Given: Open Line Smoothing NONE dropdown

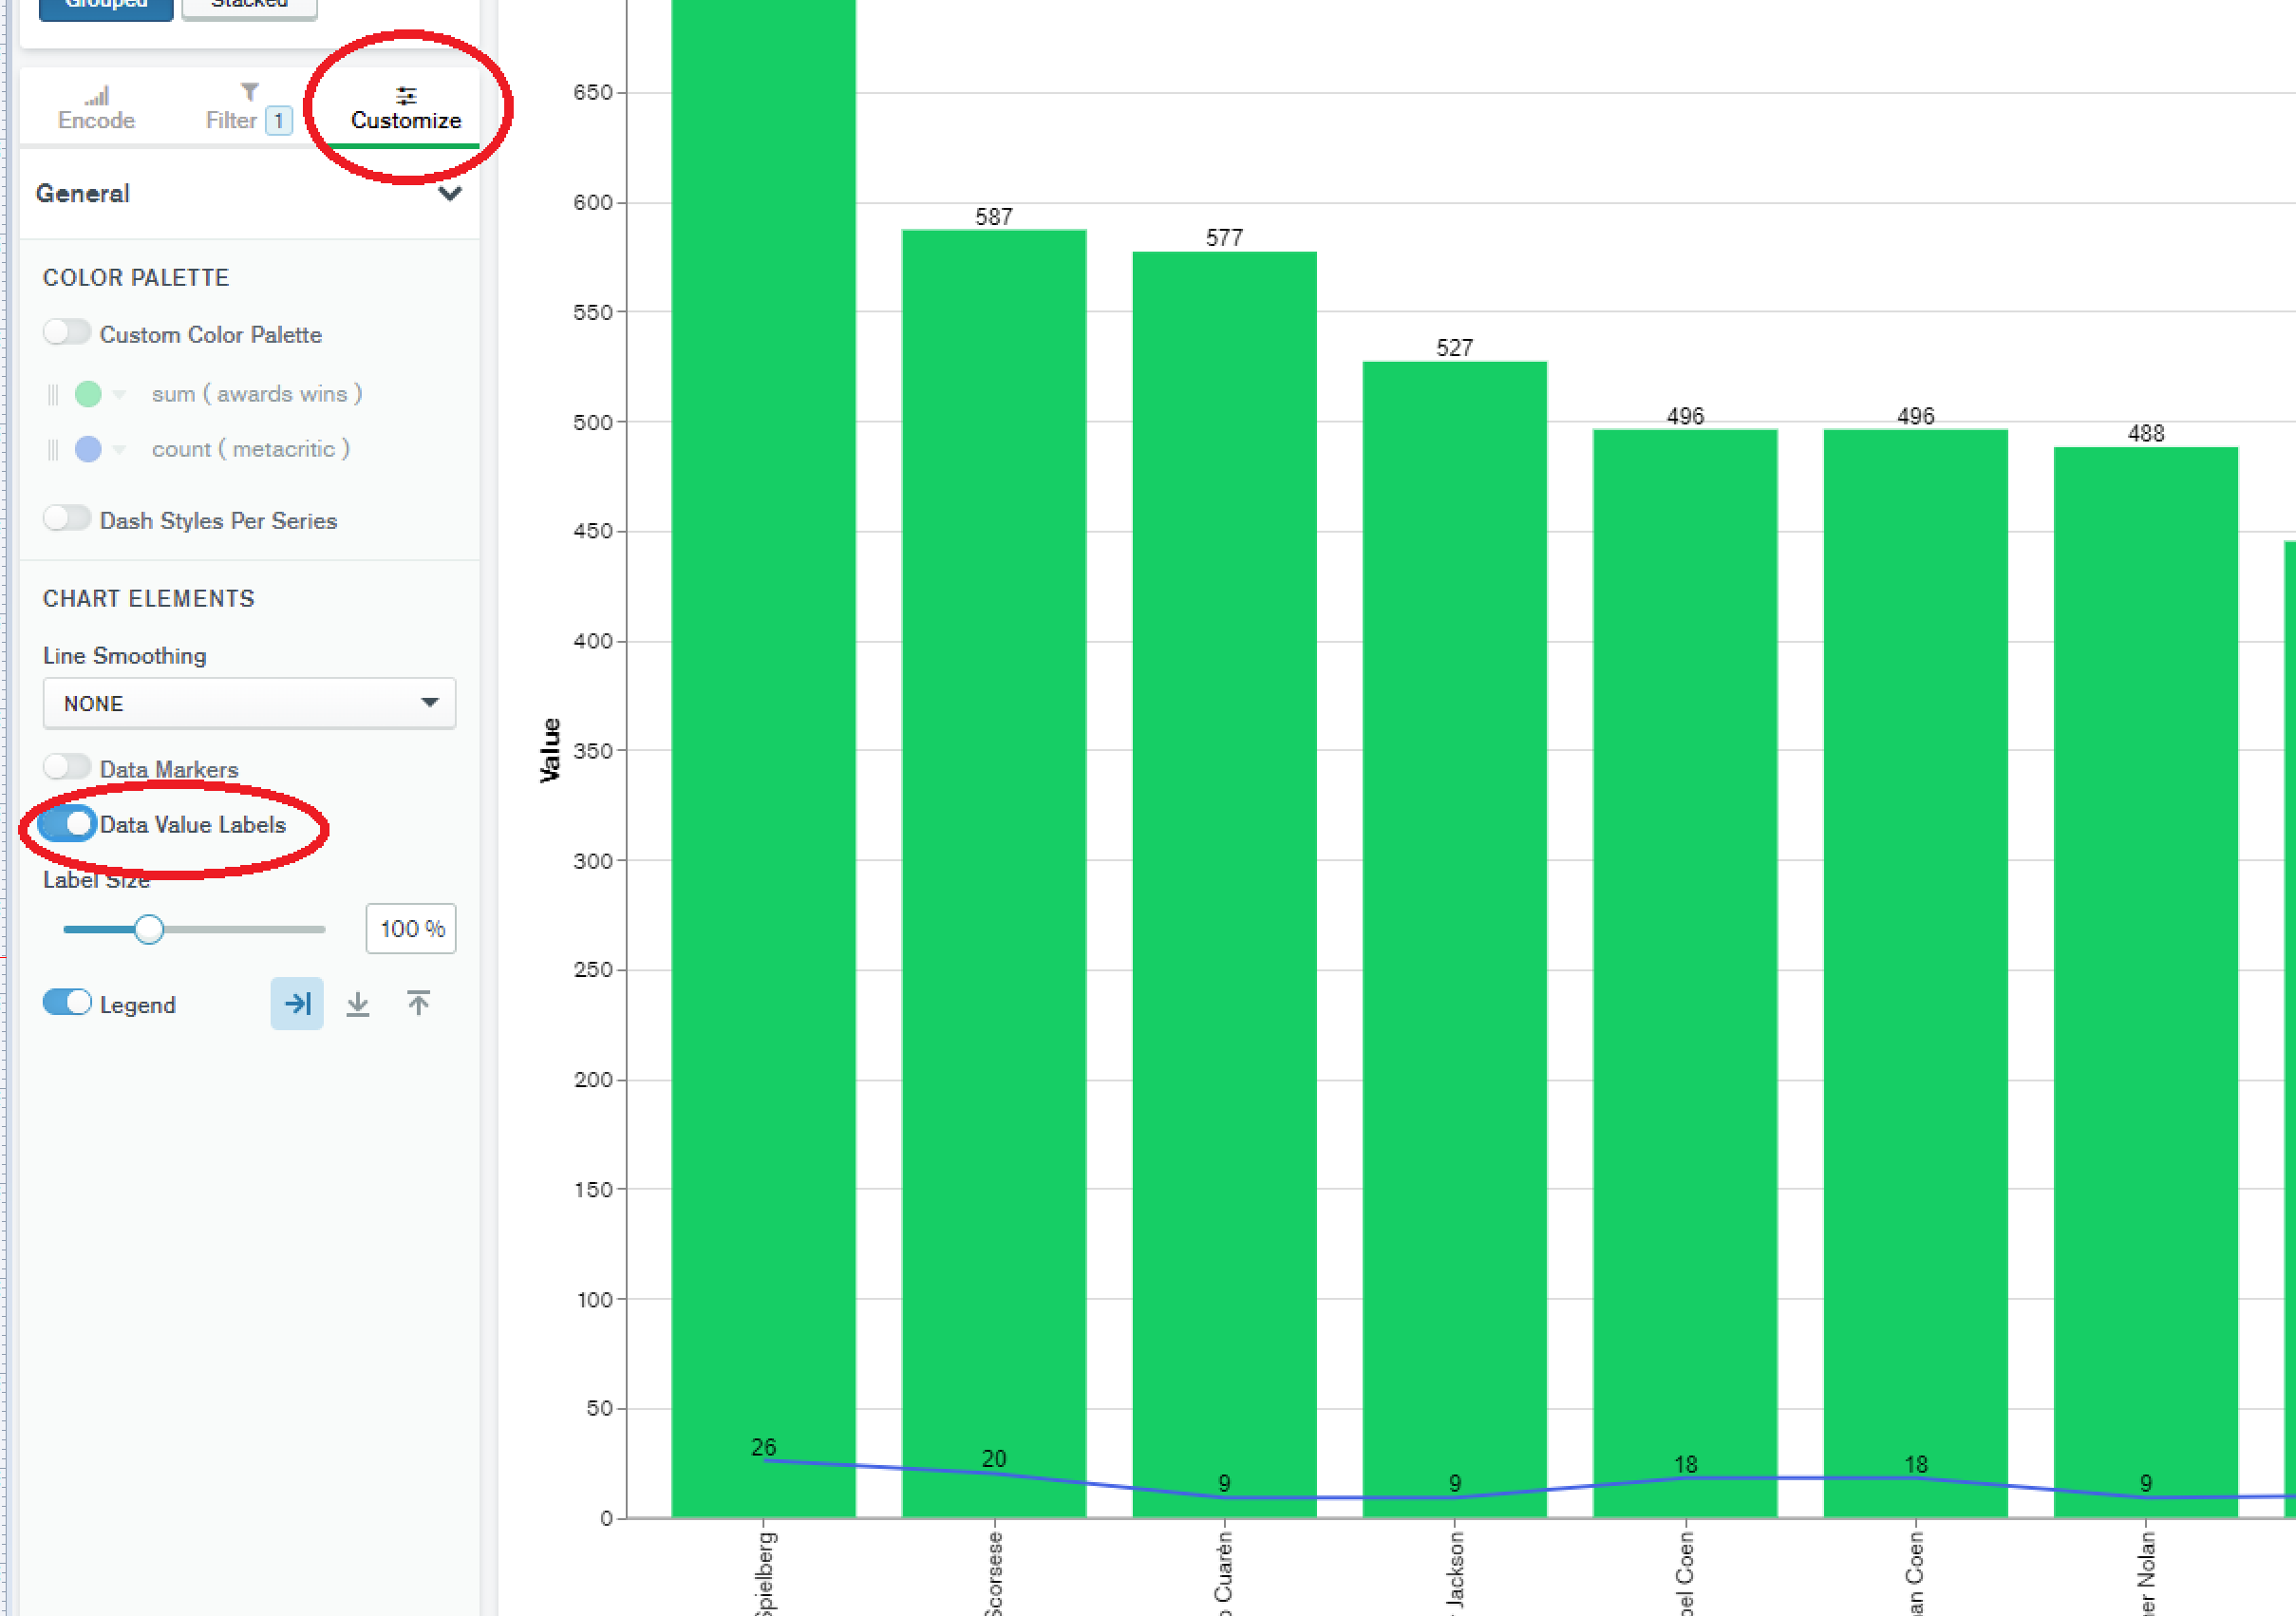Looking at the screenshot, I should (249, 703).
